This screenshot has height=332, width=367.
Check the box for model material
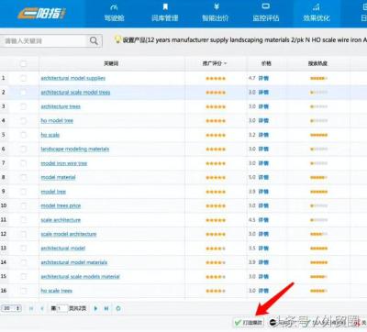(23, 177)
